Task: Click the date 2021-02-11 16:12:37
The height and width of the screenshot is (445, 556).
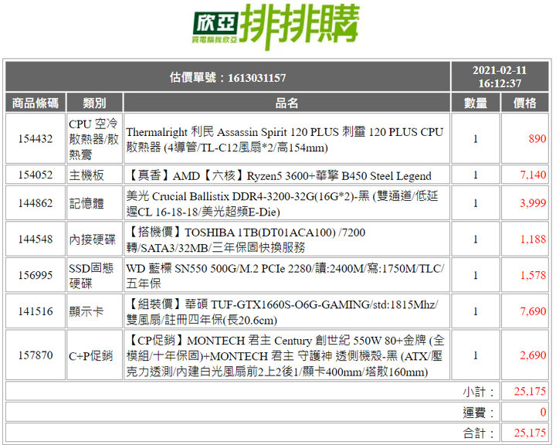Action: [500, 76]
